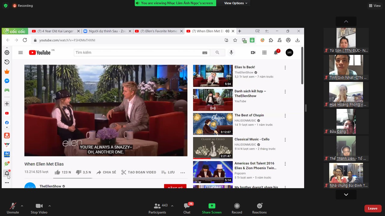Click the CHIA SẺ share button
Screen dimensions: 385x216
(x=106, y=172)
